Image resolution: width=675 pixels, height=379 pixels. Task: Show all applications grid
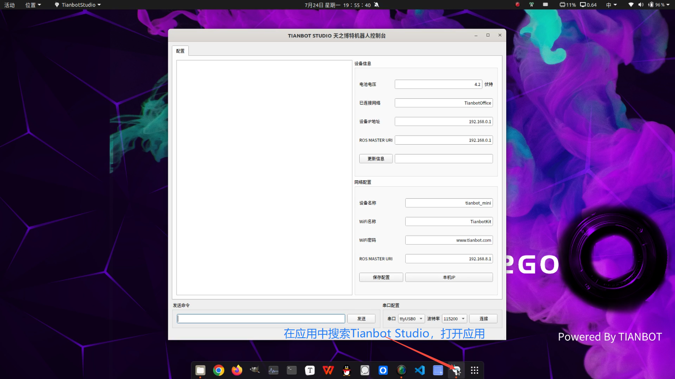click(x=474, y=370)
